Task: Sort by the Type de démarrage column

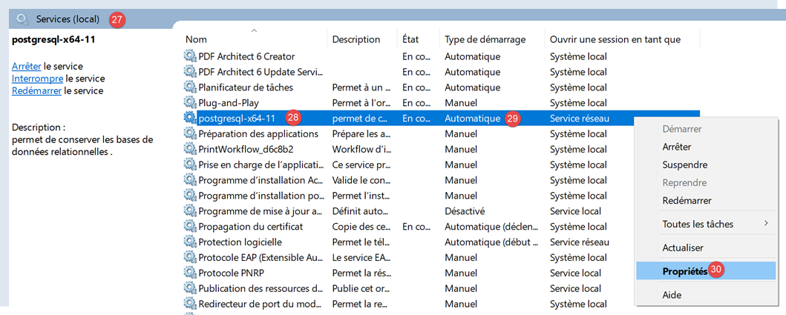Action: (x=485, y=39)
